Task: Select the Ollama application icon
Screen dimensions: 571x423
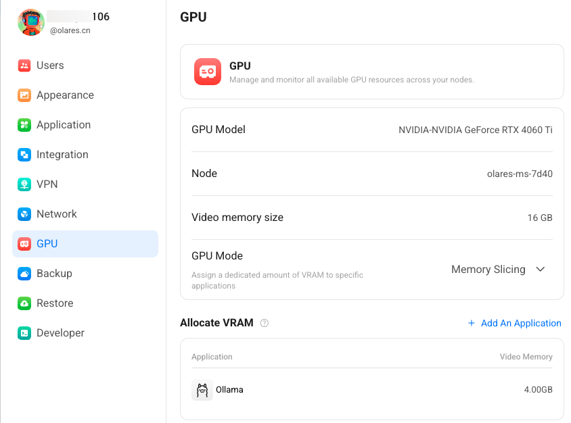Action: pos(201,390)
